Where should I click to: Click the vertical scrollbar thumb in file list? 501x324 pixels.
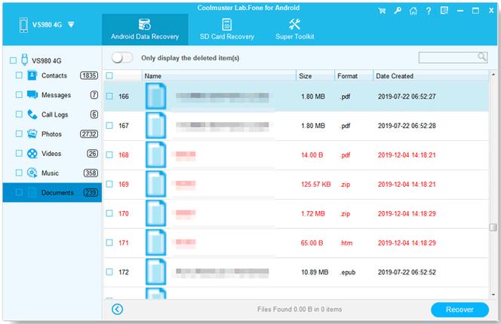click(x=493, y=227)
